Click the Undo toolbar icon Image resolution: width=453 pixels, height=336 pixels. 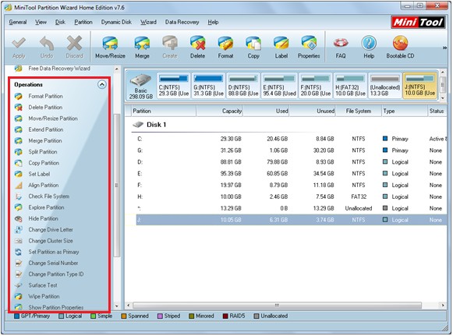click(x=47, y=44)
